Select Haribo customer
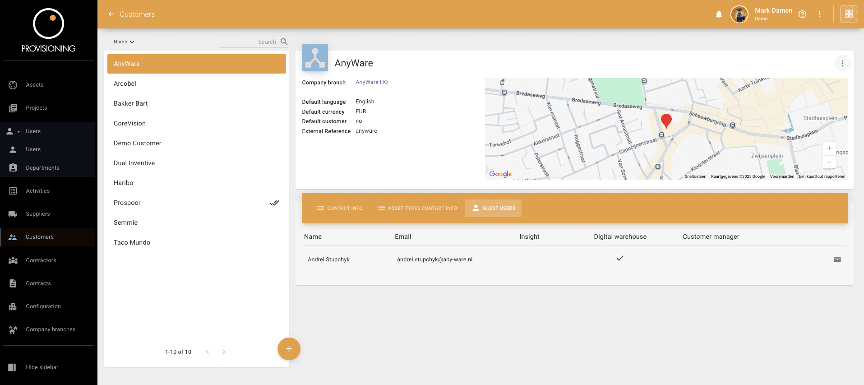 [197, 183]
